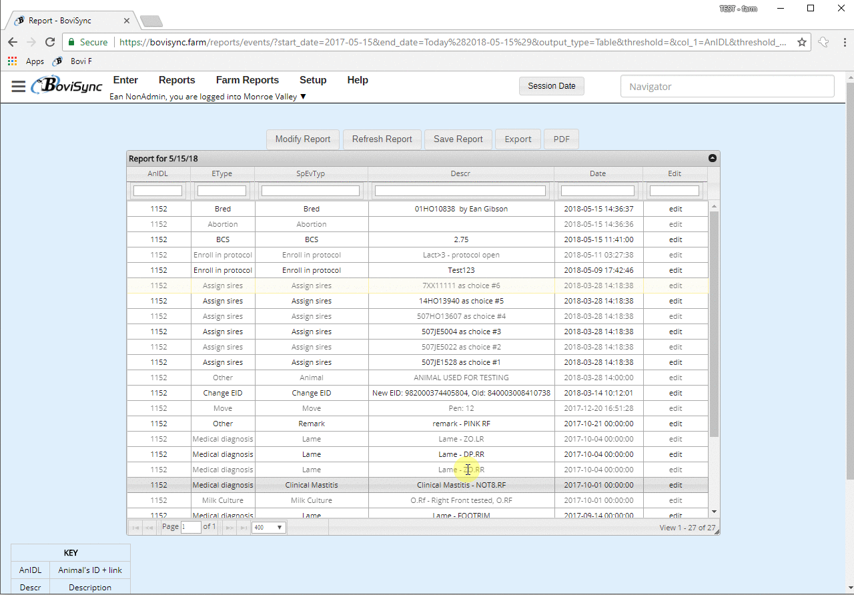Go to the first page of the grid
The image size is (854, 595).
pyautogui.click(x=135, y=528)
